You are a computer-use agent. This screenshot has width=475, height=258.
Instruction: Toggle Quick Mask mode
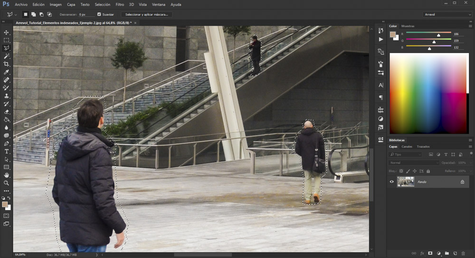pyautogui.click(x=6, y=216)
